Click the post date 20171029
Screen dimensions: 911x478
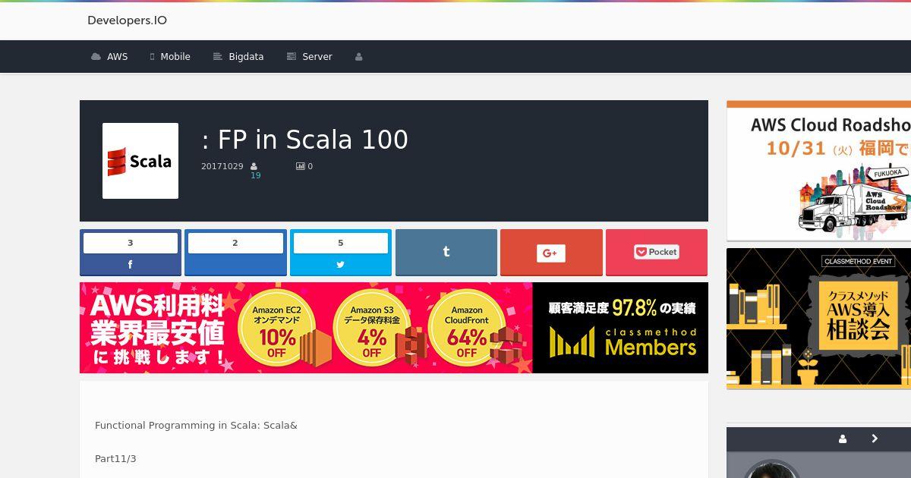coord(222,166)
